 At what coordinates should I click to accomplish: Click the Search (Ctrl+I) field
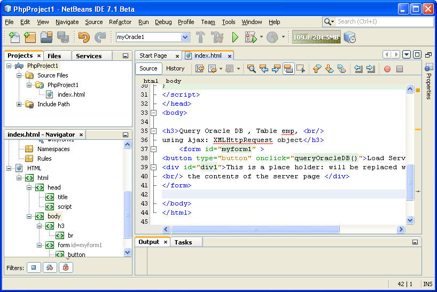pos(385,21)
